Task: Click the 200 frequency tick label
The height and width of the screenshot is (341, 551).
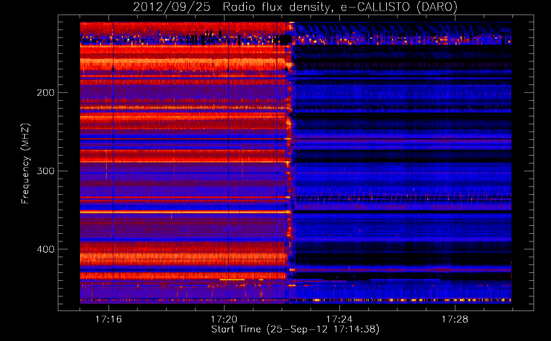Action: 46,93
